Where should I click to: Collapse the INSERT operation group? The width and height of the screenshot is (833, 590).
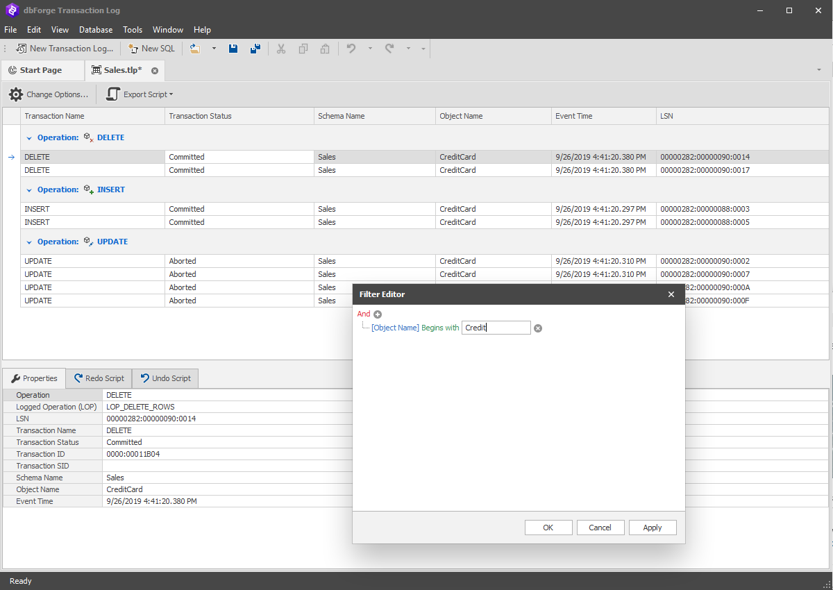29,189
